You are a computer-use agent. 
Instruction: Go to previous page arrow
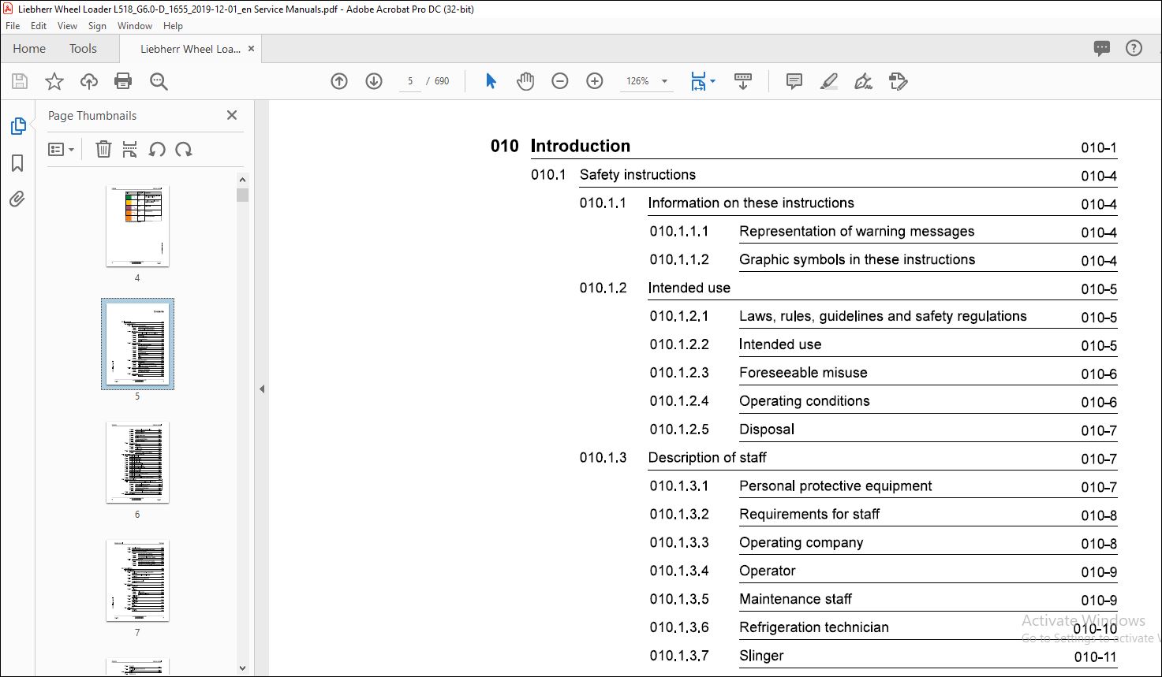click(339, 81)
